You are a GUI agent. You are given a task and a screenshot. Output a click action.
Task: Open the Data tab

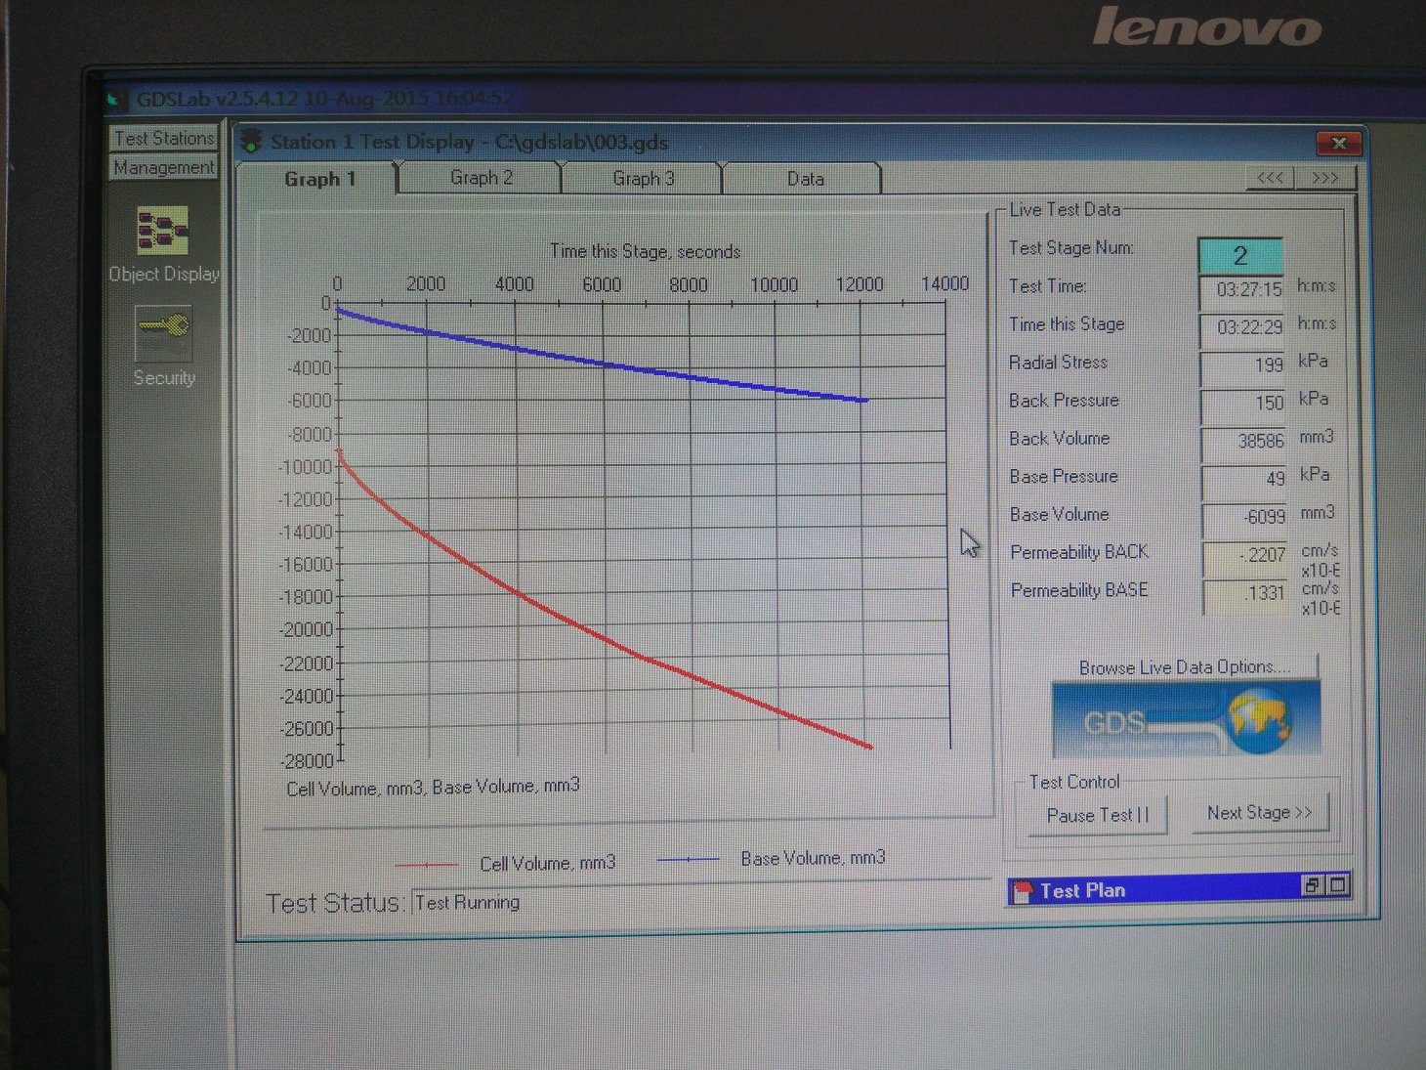click(805, 179)
